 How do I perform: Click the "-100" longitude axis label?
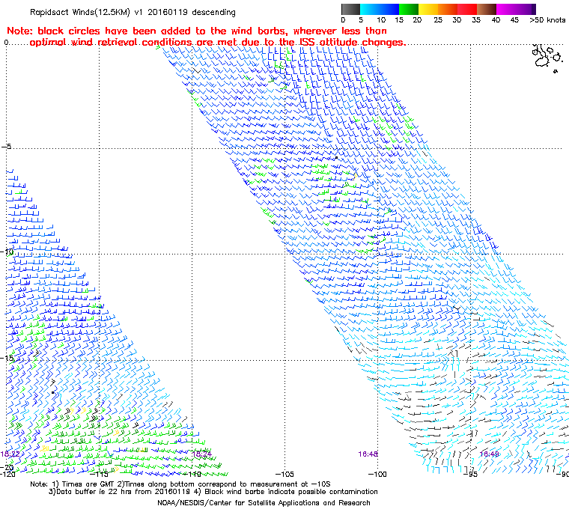(377, 475)
